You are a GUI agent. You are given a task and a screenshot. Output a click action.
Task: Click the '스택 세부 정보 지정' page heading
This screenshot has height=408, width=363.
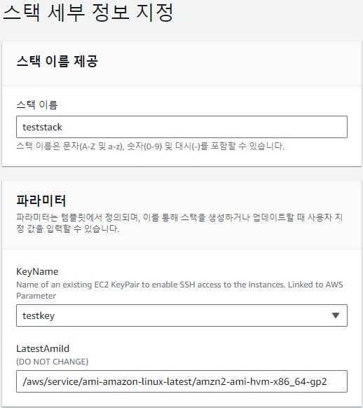tap(88, 13)
